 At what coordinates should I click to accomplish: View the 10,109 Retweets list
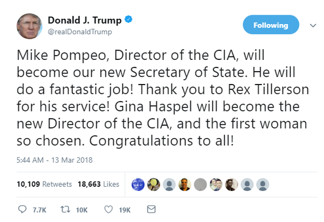click(44, 184)
